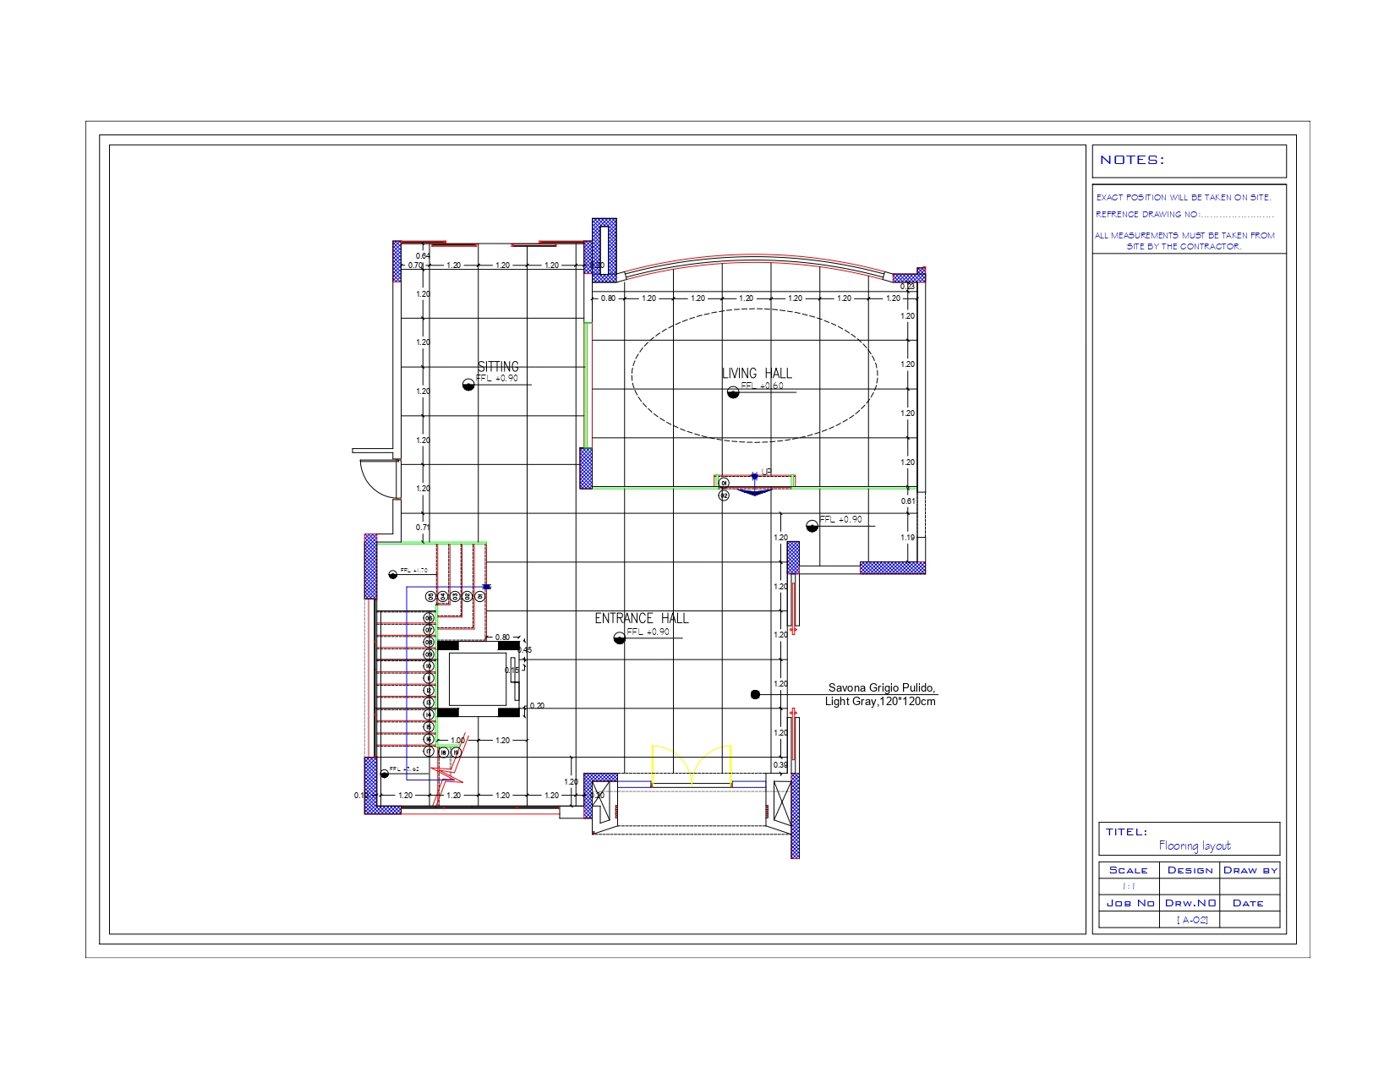1395x1078 pixels.
Task: Click the FFL +1.70 level marker near the stairs
Action: pyautogui.click(x=392, y=575)
